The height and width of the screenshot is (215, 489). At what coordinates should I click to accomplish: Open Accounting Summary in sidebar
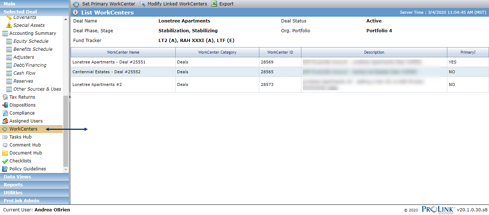pyautogui.click(x=33, y=33)
